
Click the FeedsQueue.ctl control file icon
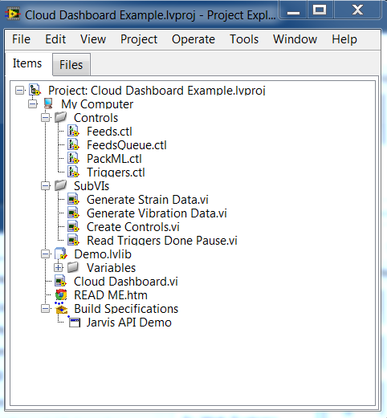coord(73,144)
